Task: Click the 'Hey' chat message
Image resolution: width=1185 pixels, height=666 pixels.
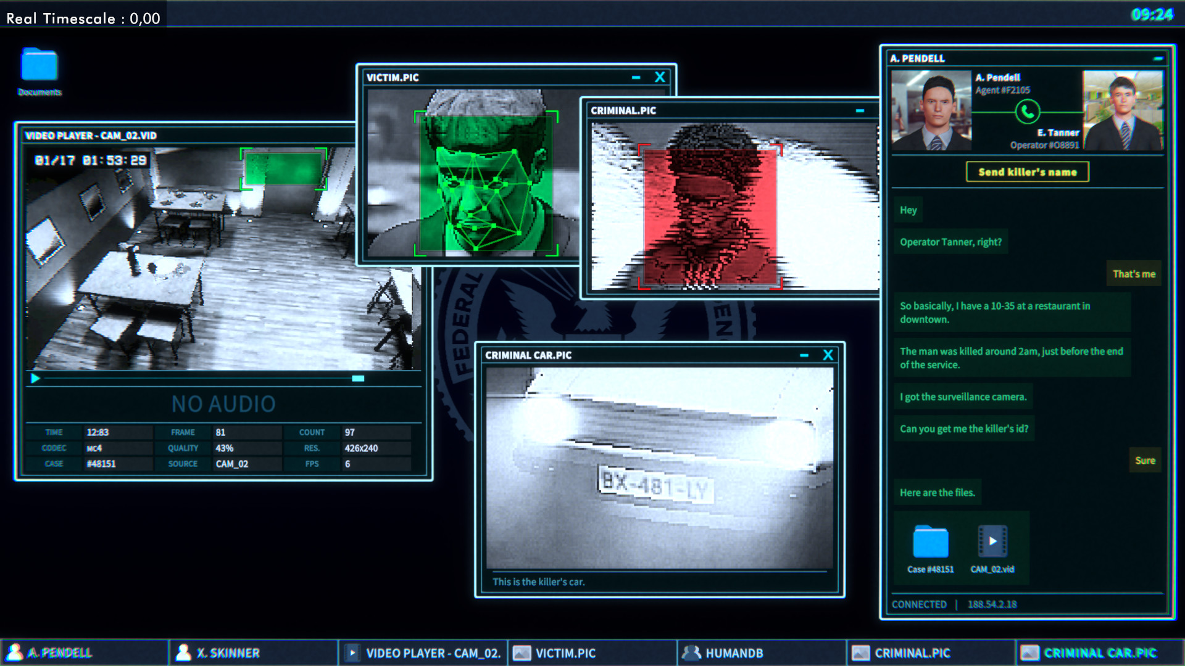Action: pos(908,210)
